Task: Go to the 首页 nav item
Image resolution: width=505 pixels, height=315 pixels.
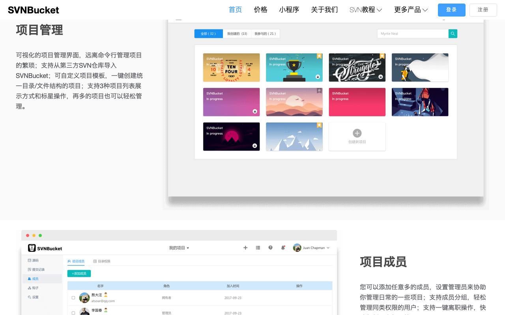Action: point(235,10)
